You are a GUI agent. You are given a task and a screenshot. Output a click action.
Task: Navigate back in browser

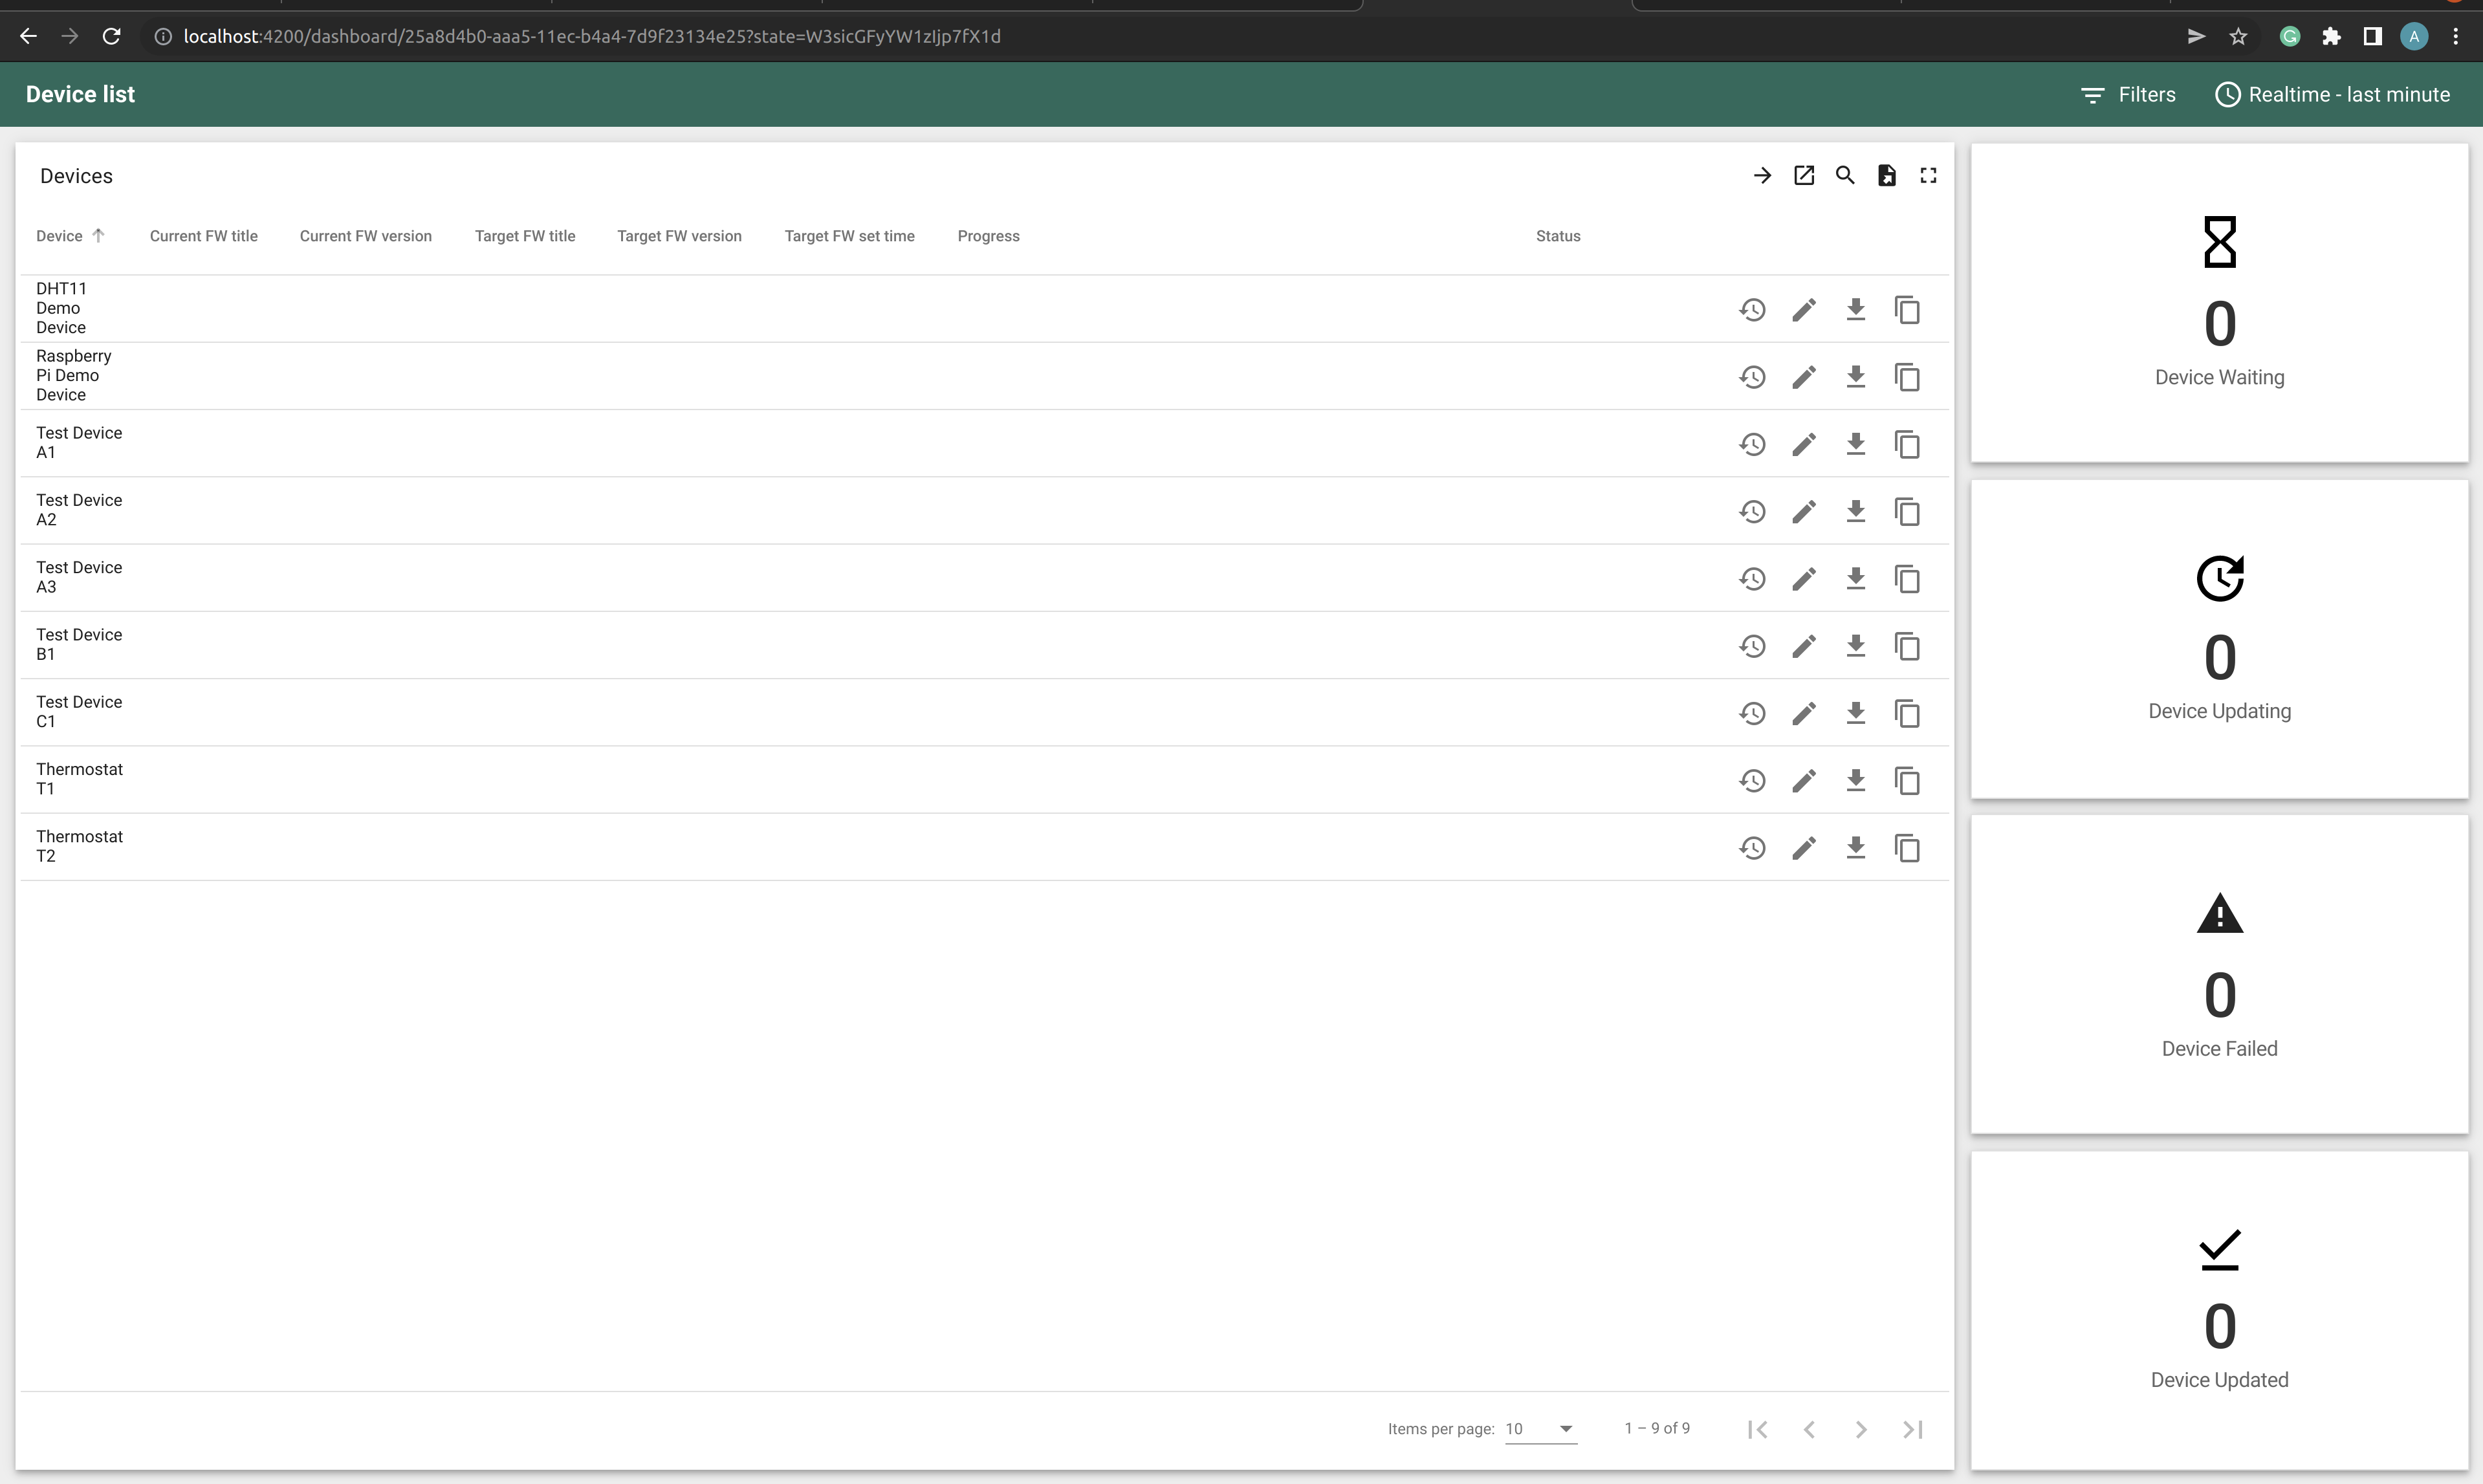(28, 36)
